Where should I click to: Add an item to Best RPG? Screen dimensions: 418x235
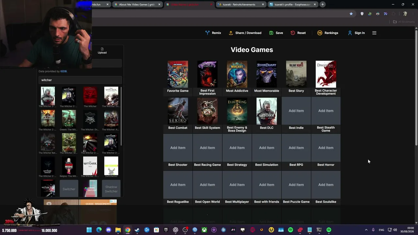pos(296,148)
